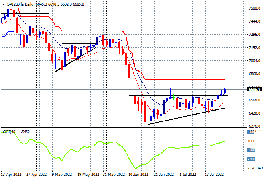Click the 7152.0 price axis label
The height and width of the screenshot is (179, 263).
tap(255, 48)
